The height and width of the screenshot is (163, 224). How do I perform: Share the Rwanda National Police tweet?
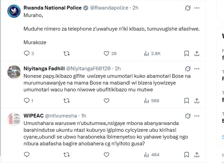pos(197,53)
